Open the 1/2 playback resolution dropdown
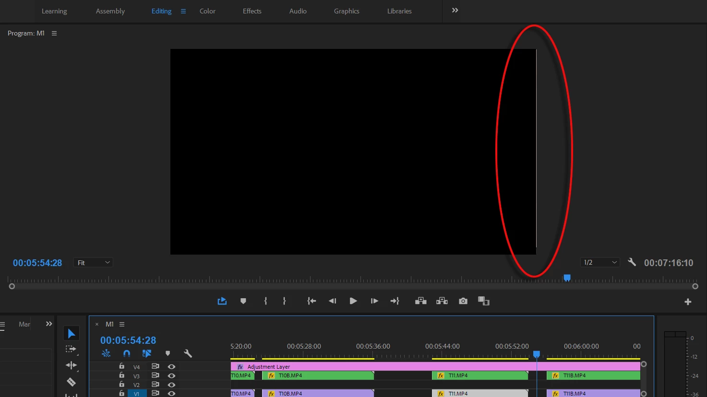Viewport: 707px width, 397px height. [599, 263]
